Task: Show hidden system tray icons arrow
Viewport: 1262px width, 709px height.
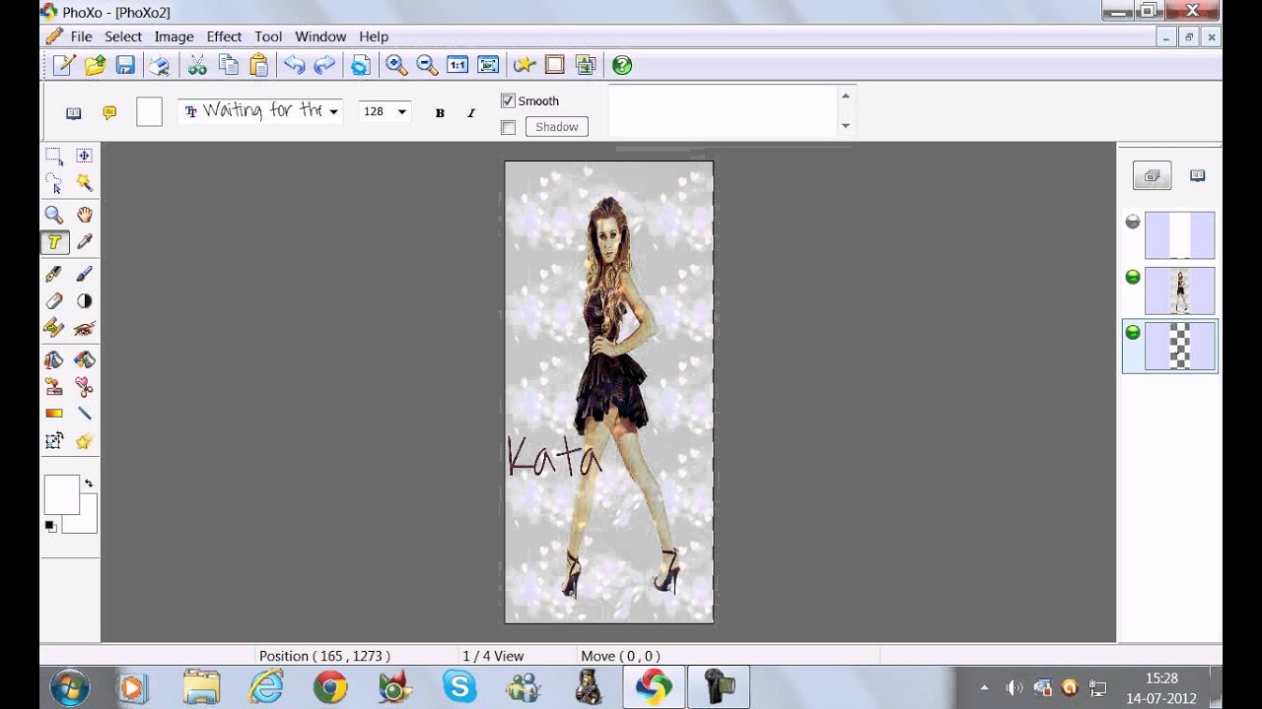Action: coord(984,687)
